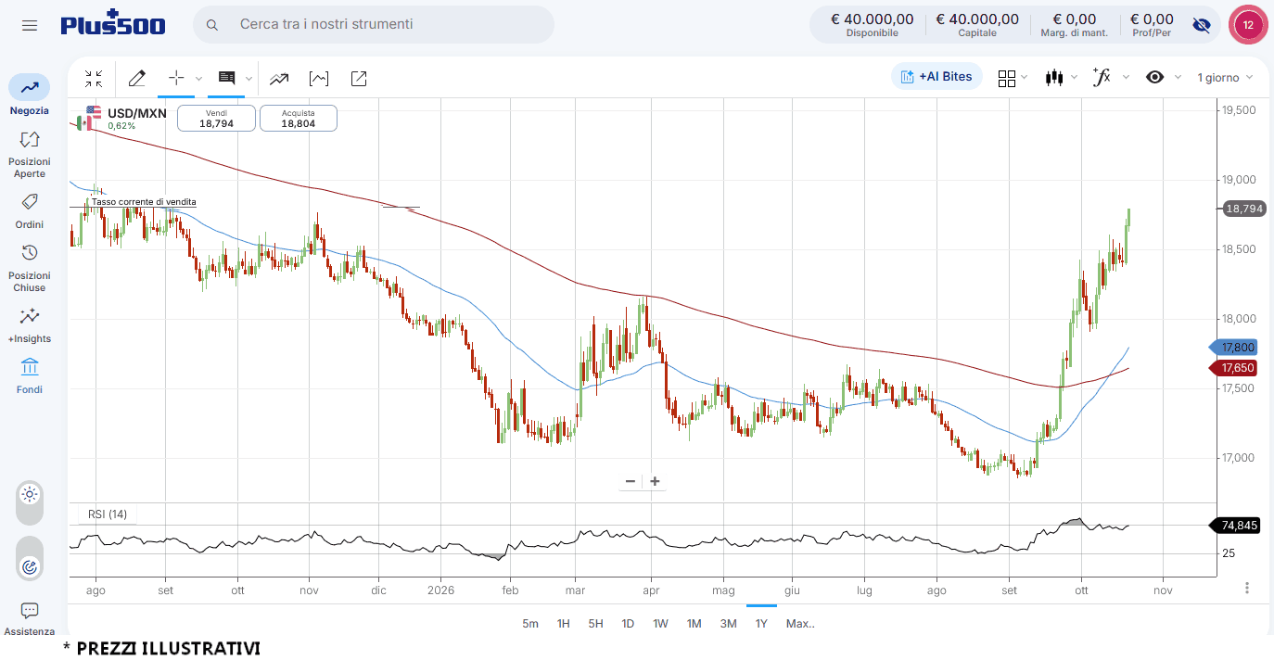1274x660 pixels.
Task: Open the notifications badge showing 12
Action: point(1248,25)
